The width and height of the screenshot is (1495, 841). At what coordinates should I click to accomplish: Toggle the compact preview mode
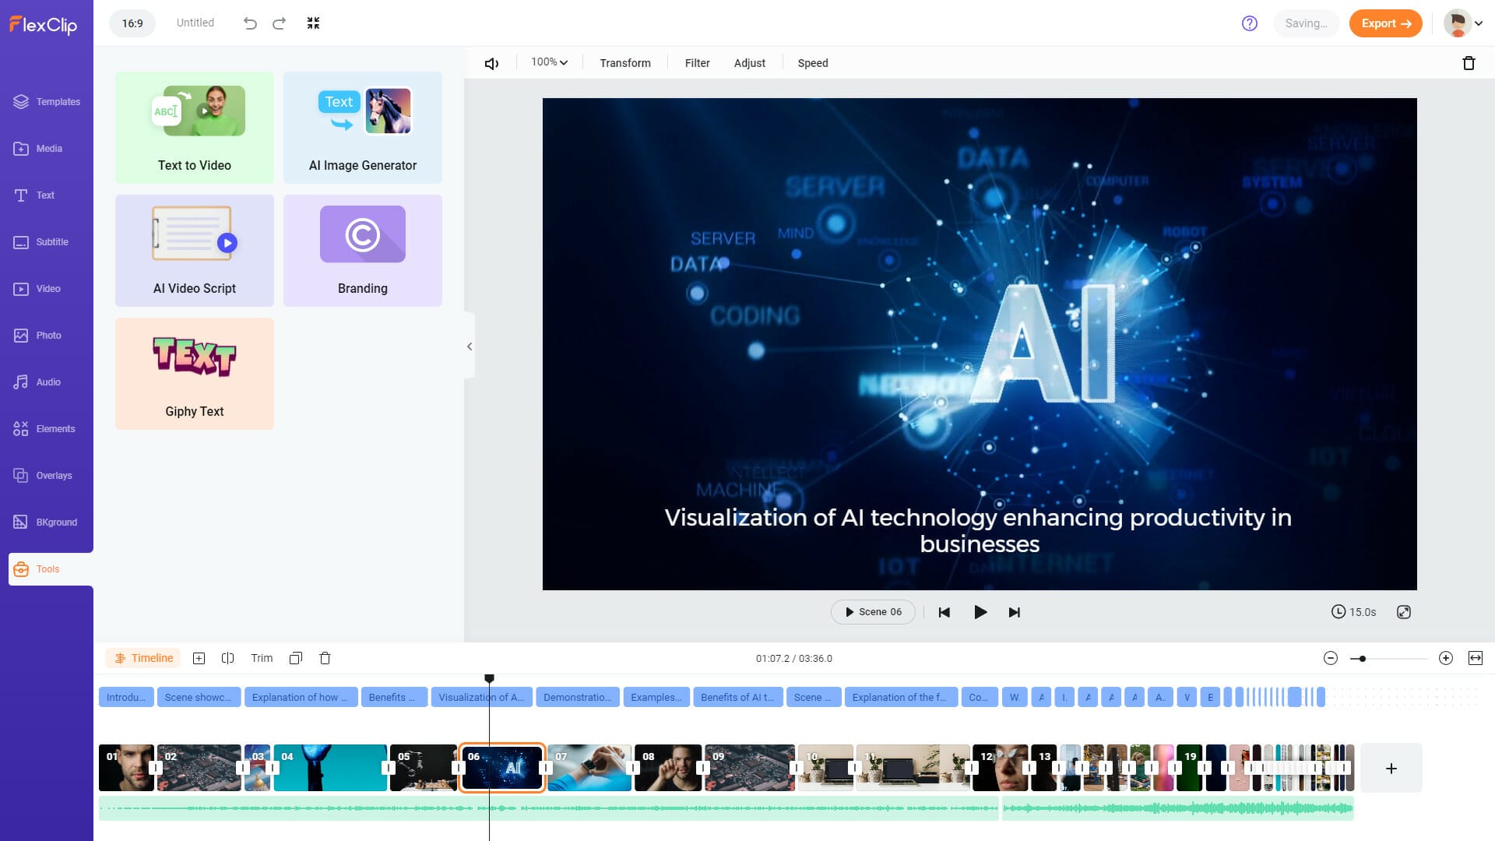point(313,23)
